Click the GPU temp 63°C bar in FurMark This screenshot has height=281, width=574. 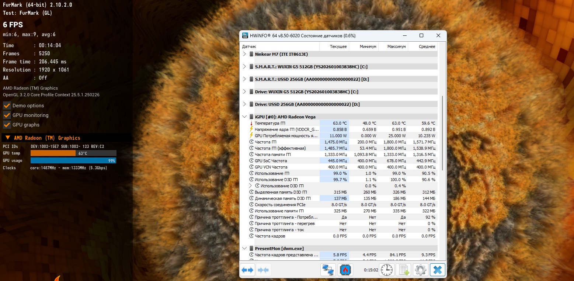73,153
